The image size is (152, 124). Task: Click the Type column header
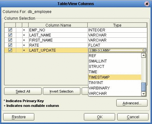tap(117, 25)
